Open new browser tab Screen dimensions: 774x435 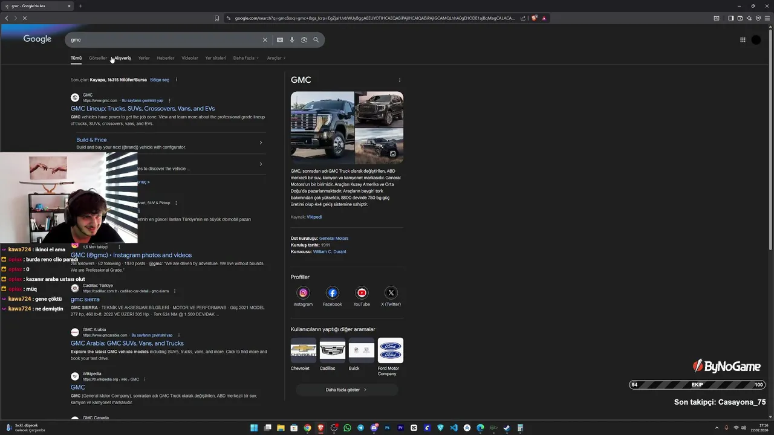(80, 6)
